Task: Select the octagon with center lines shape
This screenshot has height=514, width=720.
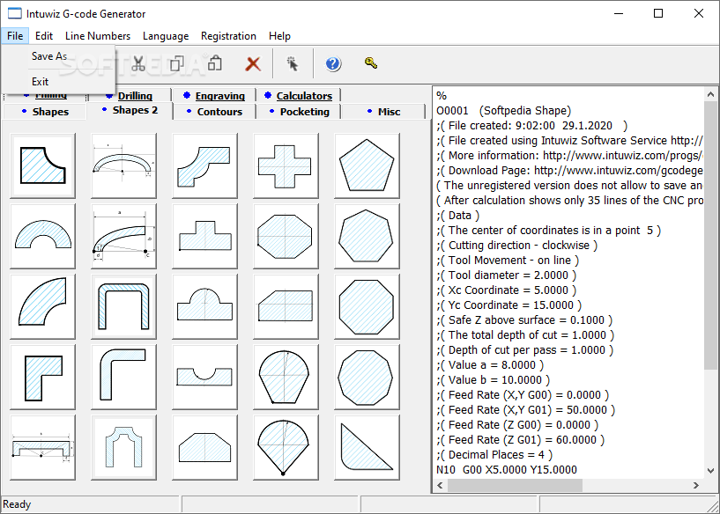Action: tap(286, 236)
